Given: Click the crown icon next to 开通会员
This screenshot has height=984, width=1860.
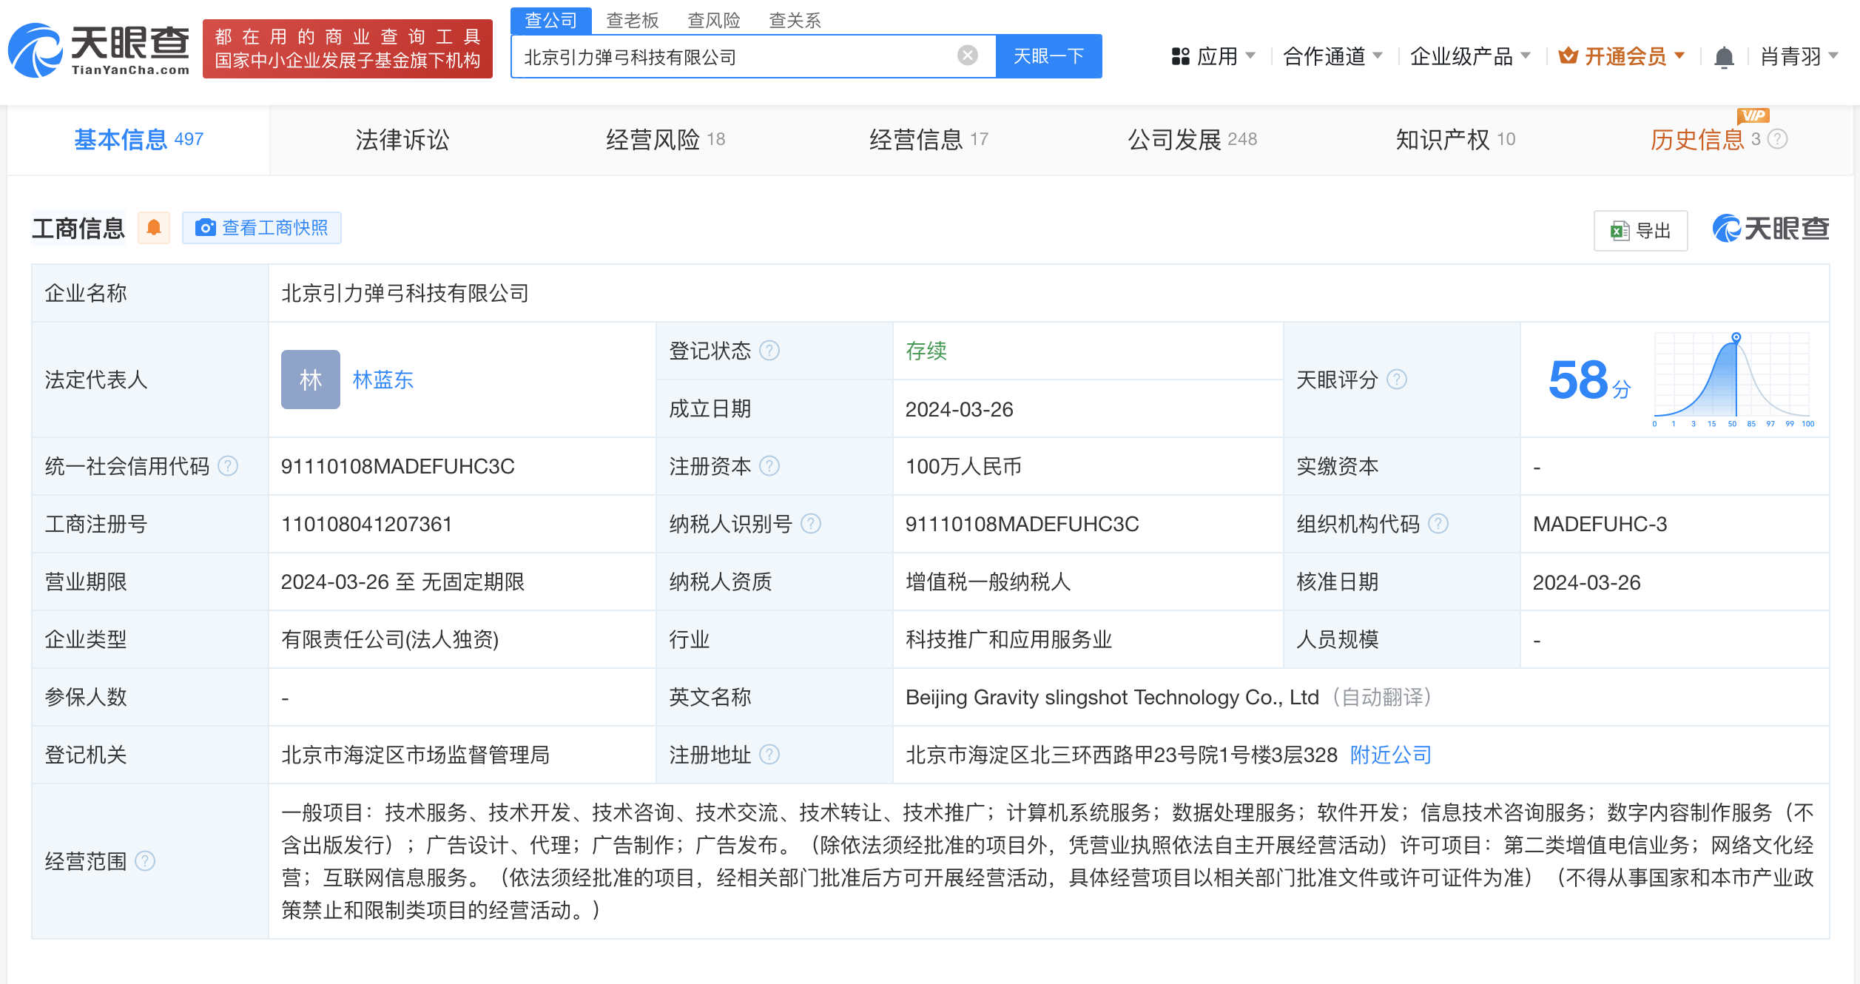Looking at the screenshot, I should tap(1568, 55).
